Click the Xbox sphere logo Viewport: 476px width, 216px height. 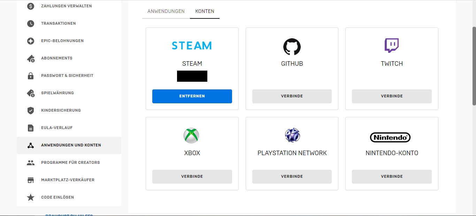[191, 135]
